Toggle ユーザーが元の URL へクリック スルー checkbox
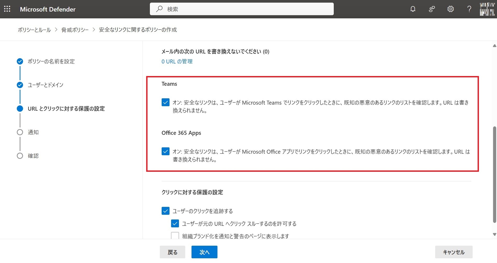The height and width of the screenshot is (263, 497). click(x=175, y=224)
